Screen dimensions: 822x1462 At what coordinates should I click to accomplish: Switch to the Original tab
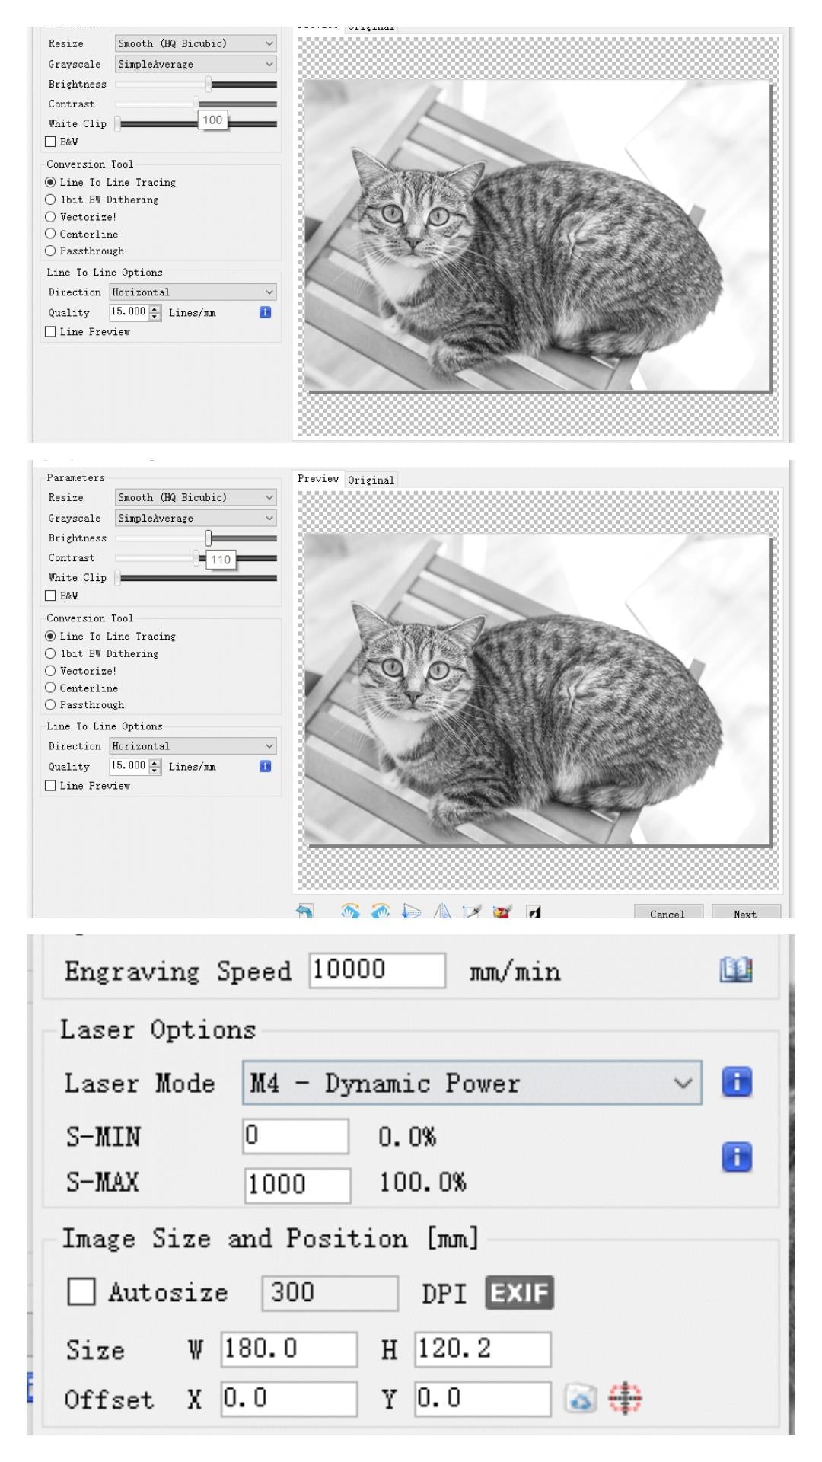[x=371, y=480]
